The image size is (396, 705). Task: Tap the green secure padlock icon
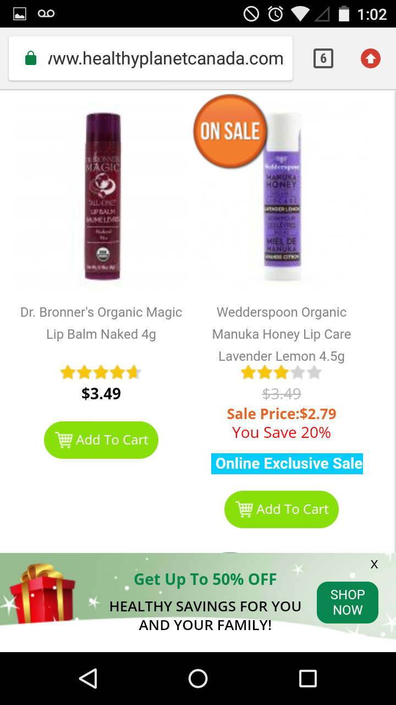31,58
